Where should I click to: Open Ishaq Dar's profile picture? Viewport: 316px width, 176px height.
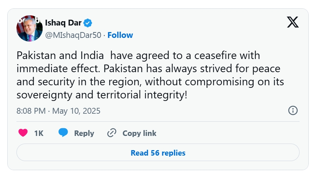pyautogui.click(x=30, y=28)
